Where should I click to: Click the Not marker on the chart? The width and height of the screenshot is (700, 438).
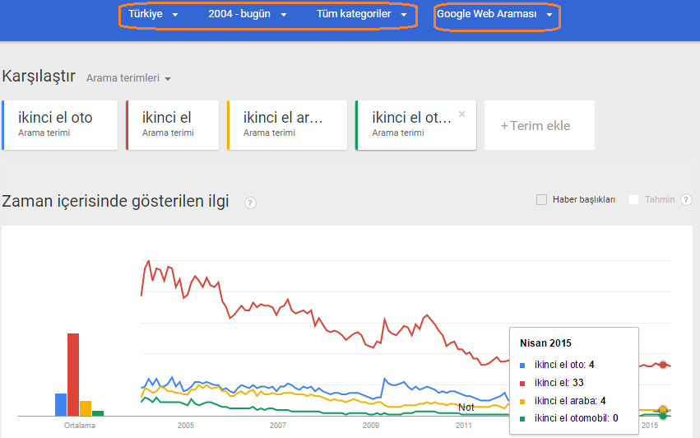(466, 408)
